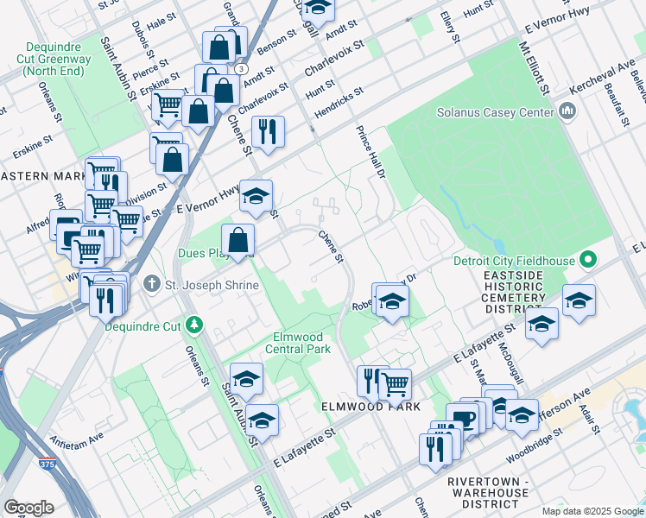This screenshot has width=646, height=518.
Task: Click the St. Joseph Shrine text label
Action: pos(212,285)
